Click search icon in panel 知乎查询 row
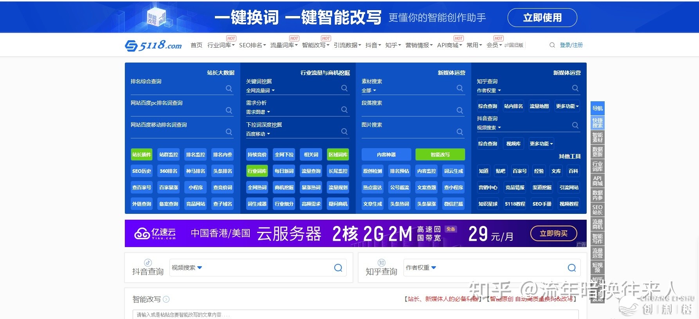 pyautogui.click(x=575, y=88)
